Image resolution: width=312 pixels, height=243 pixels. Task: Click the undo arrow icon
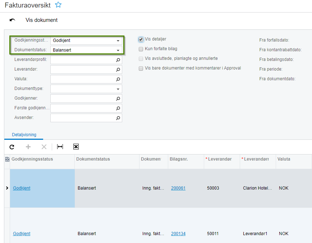coord(13,20)
